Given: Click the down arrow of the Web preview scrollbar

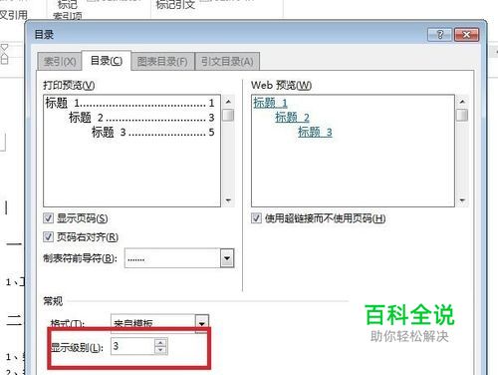Looking at the screenshot, I should coord(462,200).
